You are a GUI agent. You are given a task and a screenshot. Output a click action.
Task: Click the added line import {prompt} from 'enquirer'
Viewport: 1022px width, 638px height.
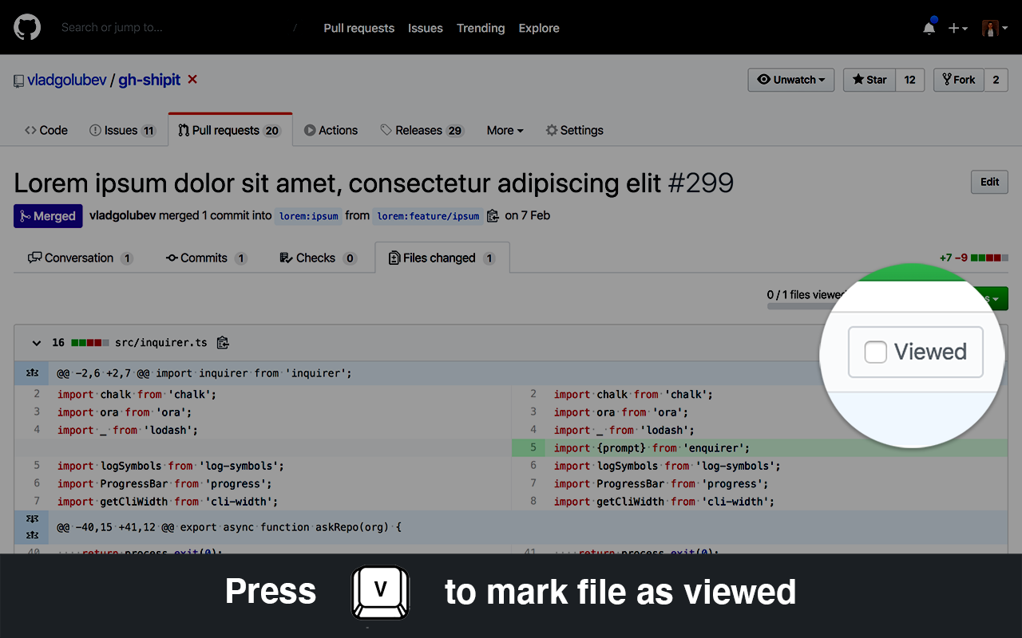(652, 448)
